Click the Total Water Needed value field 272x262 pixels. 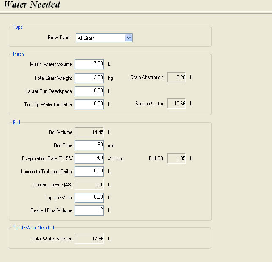click(x=90, y=239)
